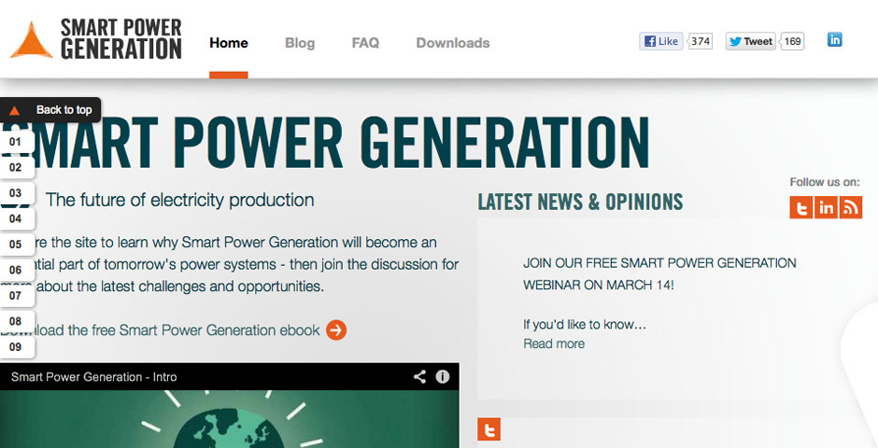
Task: Click the tweet count 169
Action: click(x=792, y=41)
